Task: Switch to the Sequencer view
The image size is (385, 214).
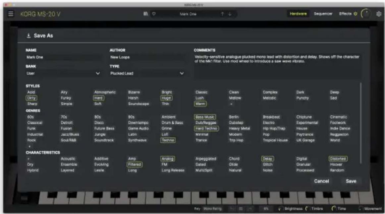Action: coord(323,14)
